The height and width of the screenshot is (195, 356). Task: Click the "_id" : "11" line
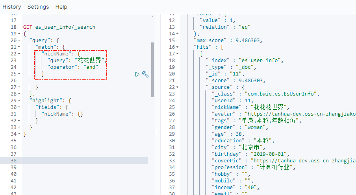tap(225, 74)
